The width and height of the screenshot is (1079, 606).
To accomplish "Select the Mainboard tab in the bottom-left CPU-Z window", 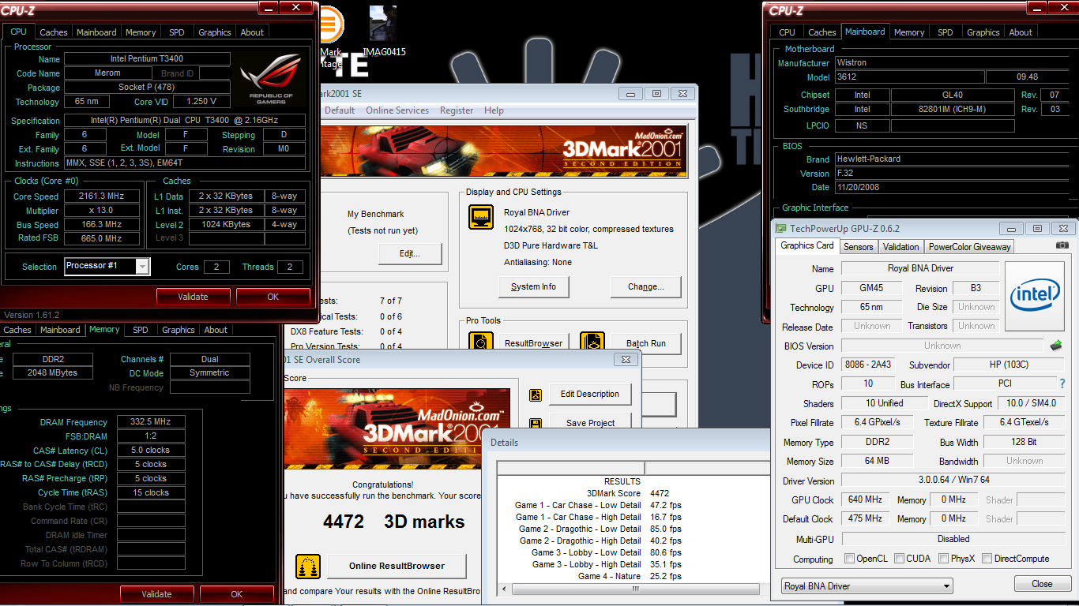I will coord(60,330).
